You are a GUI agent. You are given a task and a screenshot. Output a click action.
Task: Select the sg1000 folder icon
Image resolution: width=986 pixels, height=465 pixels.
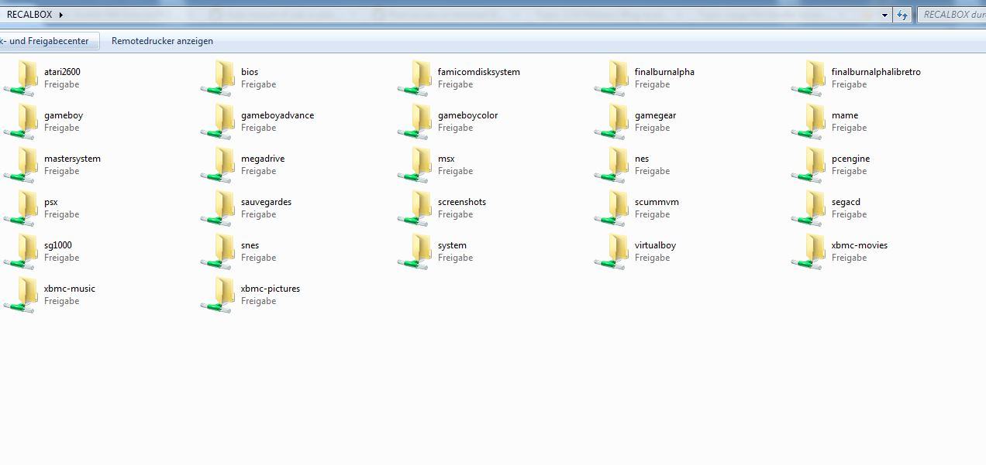pyautogui.click(x=21, y=251)
